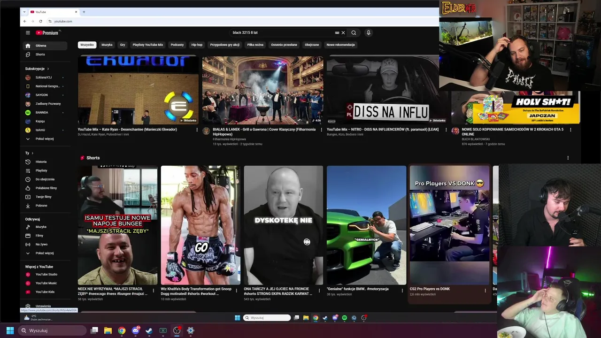Open NOWE SOLO KOPIOWANIE SAMOCHODÓW video title
This screenshot has height=338, width=601.
512,131
